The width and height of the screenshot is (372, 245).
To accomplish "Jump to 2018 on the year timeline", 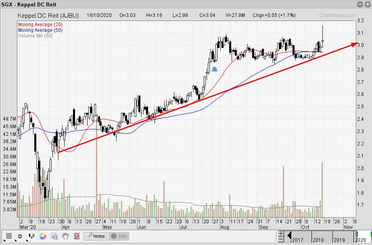I will pos(319,239).
